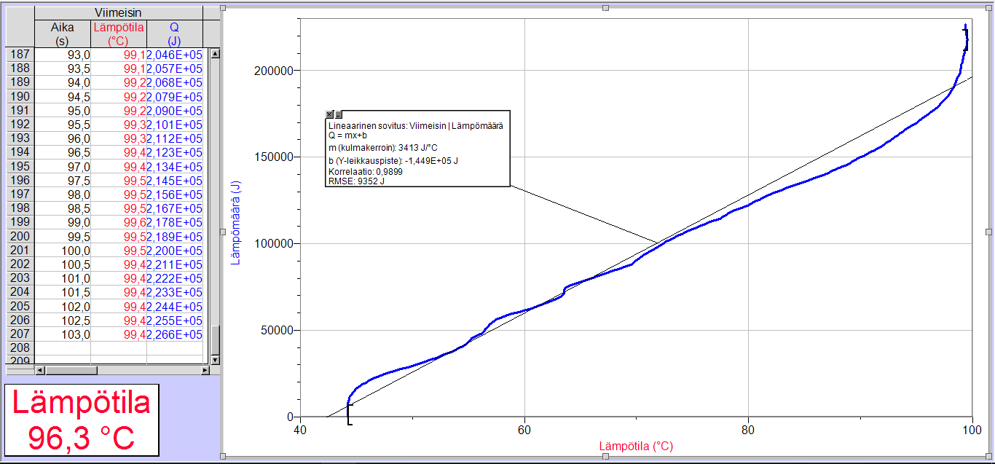Select row 207 header in the table
Image resolution: width=995 pixels, height=464 pixels.
20,334
